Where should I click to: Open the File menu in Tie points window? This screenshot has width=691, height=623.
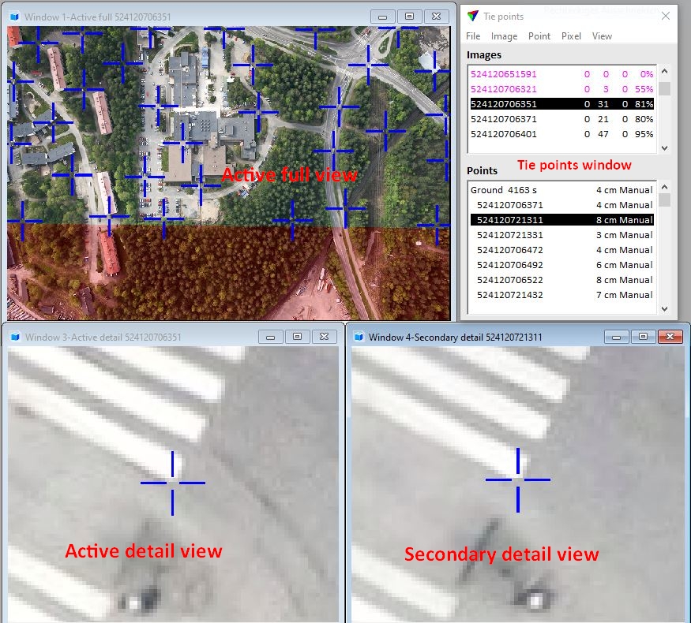[475, 36]
